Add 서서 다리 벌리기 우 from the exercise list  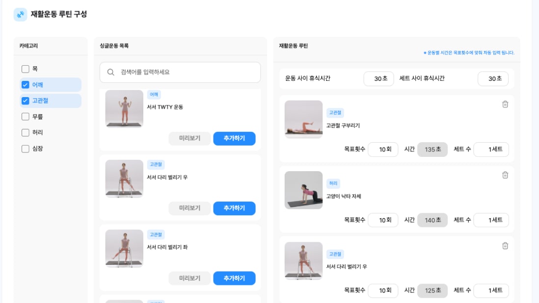tap(234, 208)
